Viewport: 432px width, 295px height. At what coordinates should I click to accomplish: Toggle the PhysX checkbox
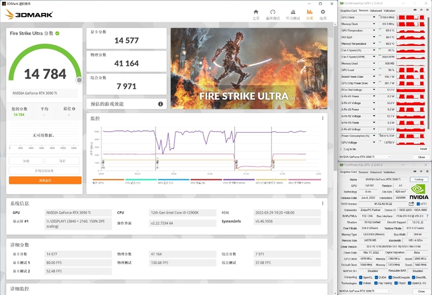click(x=396, y=283)
